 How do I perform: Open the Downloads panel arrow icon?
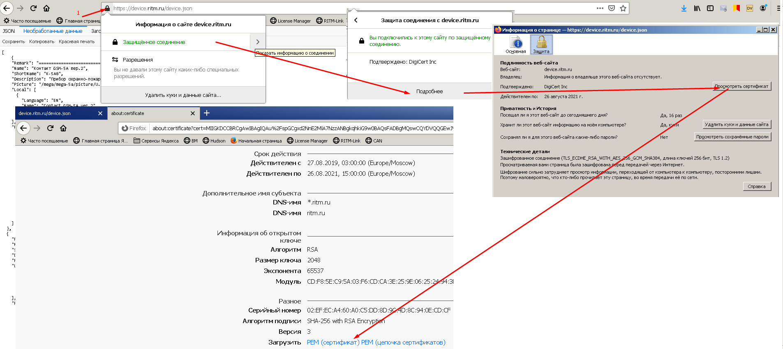coord(684,8)
